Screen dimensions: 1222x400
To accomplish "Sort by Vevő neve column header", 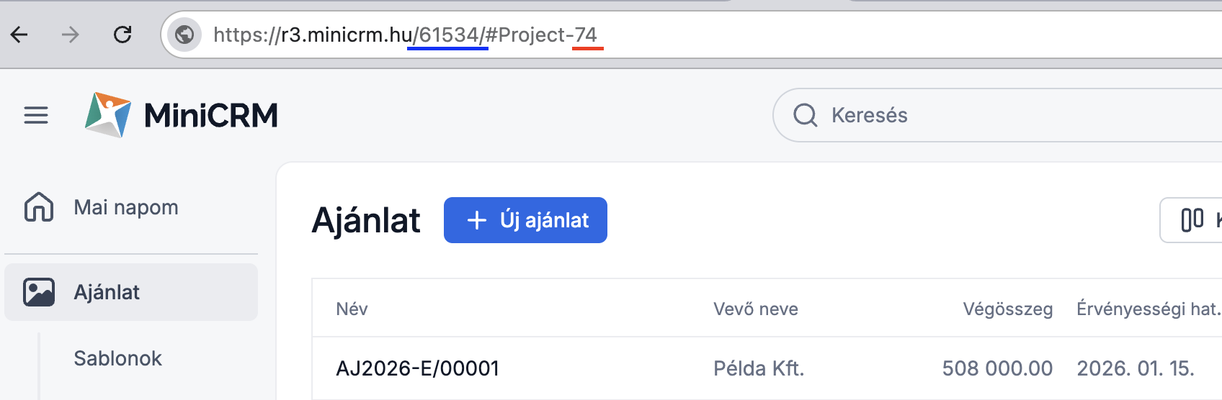I will [x=755, y=309].
